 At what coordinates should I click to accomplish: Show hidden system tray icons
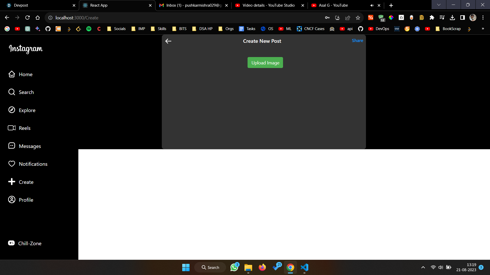click(x=423, y=267)
